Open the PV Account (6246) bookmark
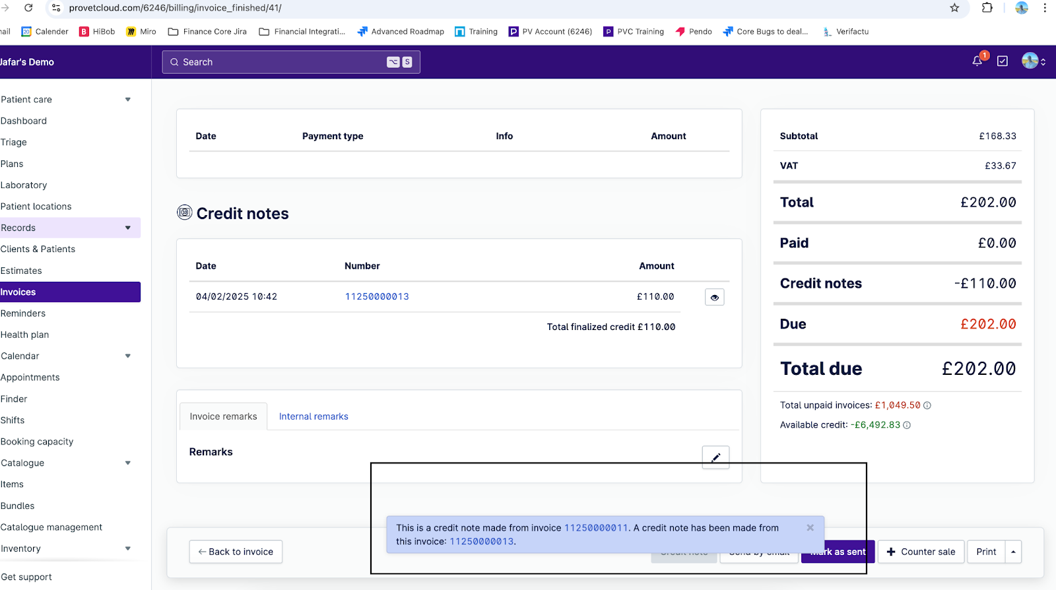Viewport: 1056px width, 590px height. [550, 32]
